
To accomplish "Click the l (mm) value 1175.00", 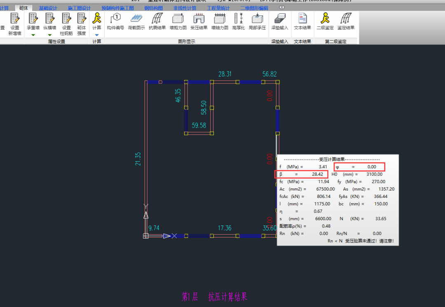I will point(322,204).
